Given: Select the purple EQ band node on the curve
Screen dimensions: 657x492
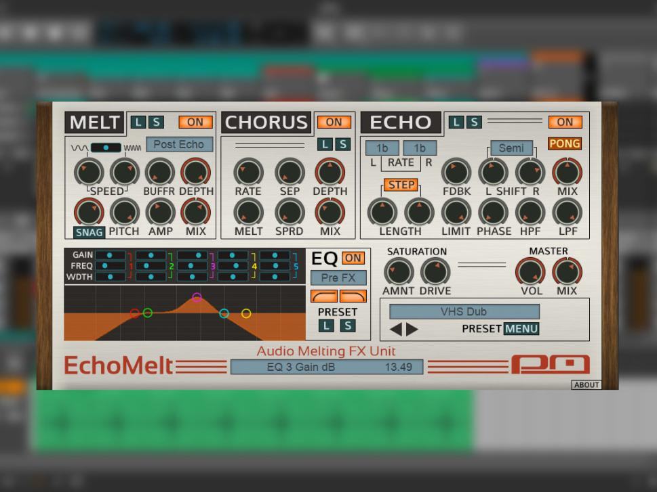Looking at the screenshot, I should tap(198, 298).
